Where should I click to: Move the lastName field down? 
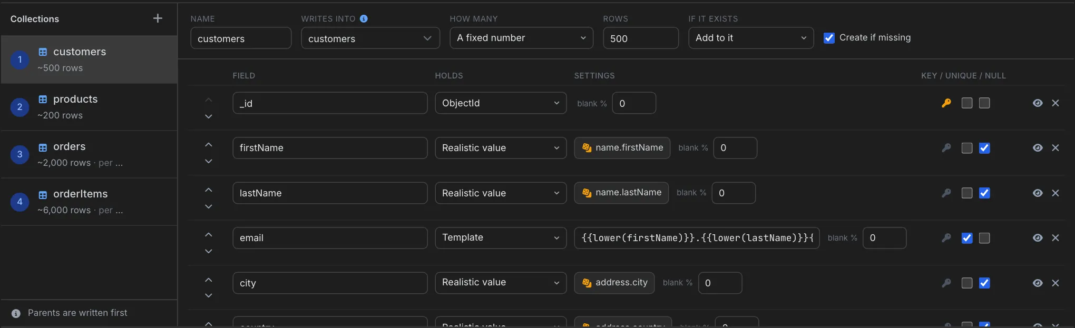pos(209,206)
